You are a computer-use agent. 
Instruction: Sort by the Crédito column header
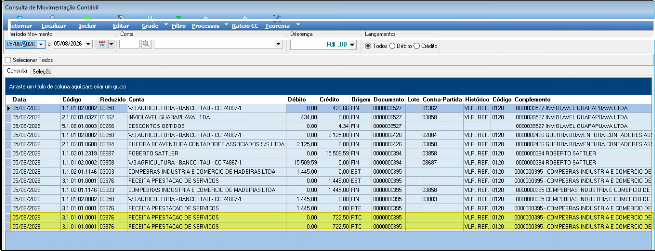click(x=334, y=100)
